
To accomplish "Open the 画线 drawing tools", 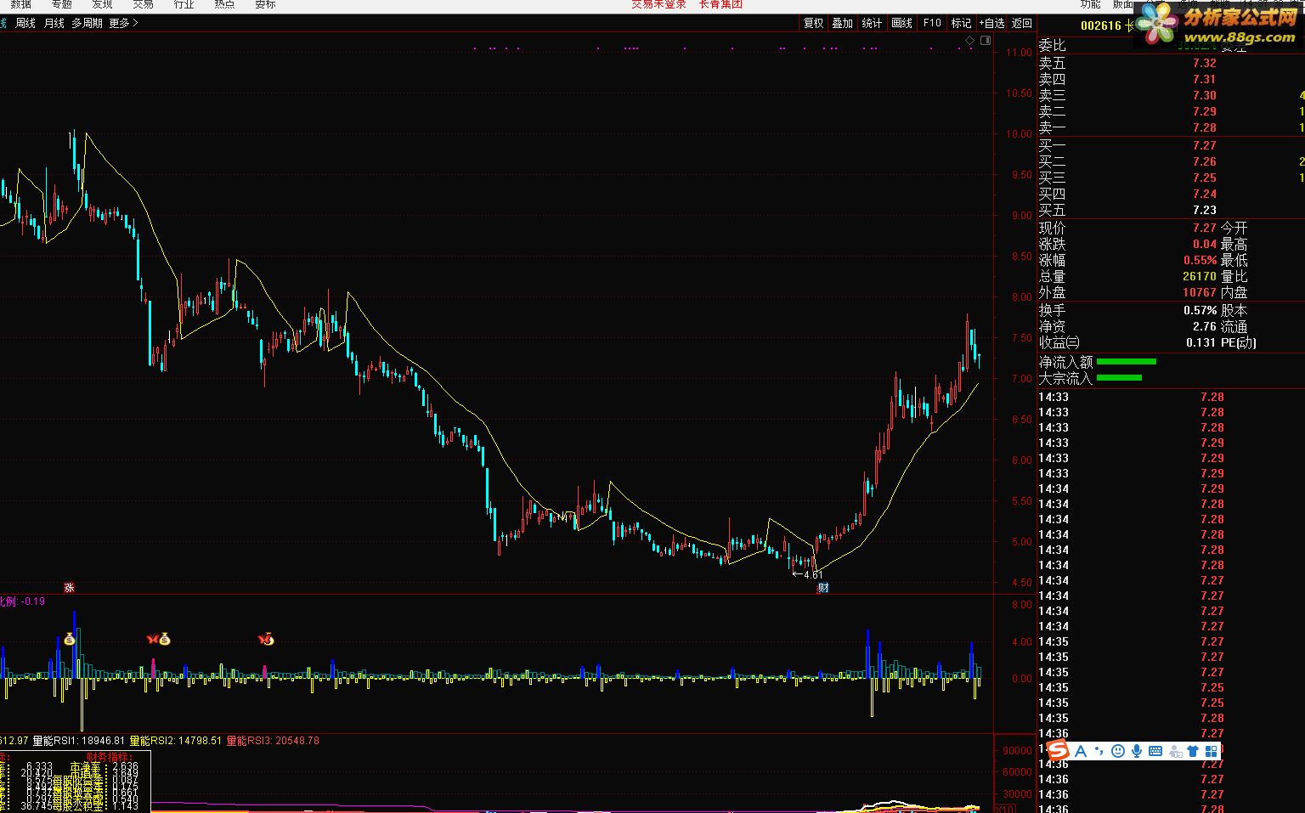I will [x=901, y=23].
